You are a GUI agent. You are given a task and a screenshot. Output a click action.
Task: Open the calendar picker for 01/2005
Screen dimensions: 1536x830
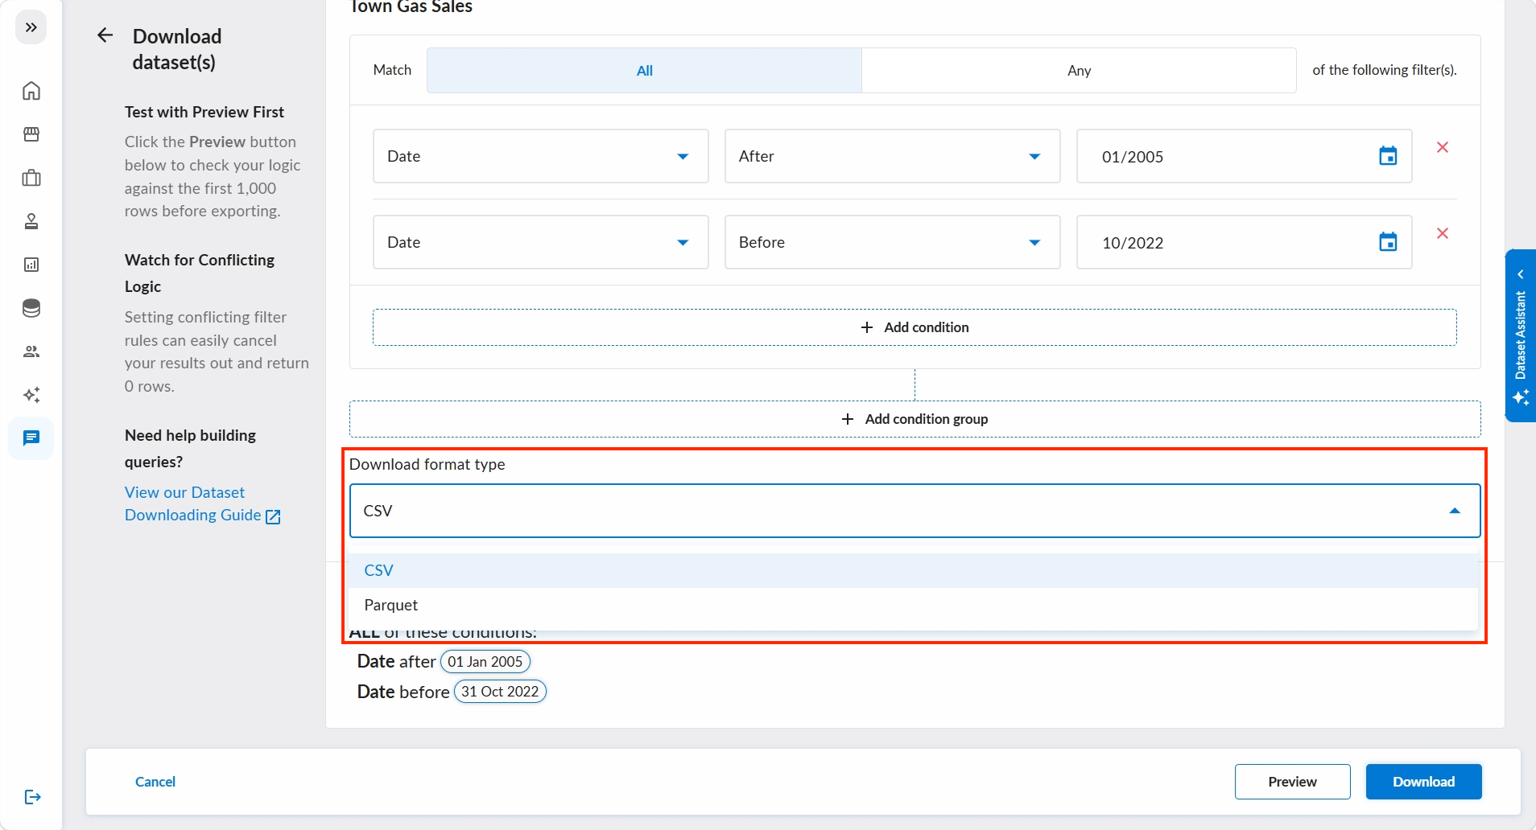[1388, 156]
